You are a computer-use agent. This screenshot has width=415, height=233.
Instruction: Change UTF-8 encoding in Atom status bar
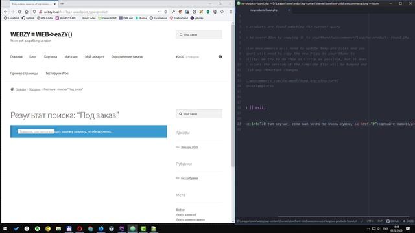tap(370, 221)
